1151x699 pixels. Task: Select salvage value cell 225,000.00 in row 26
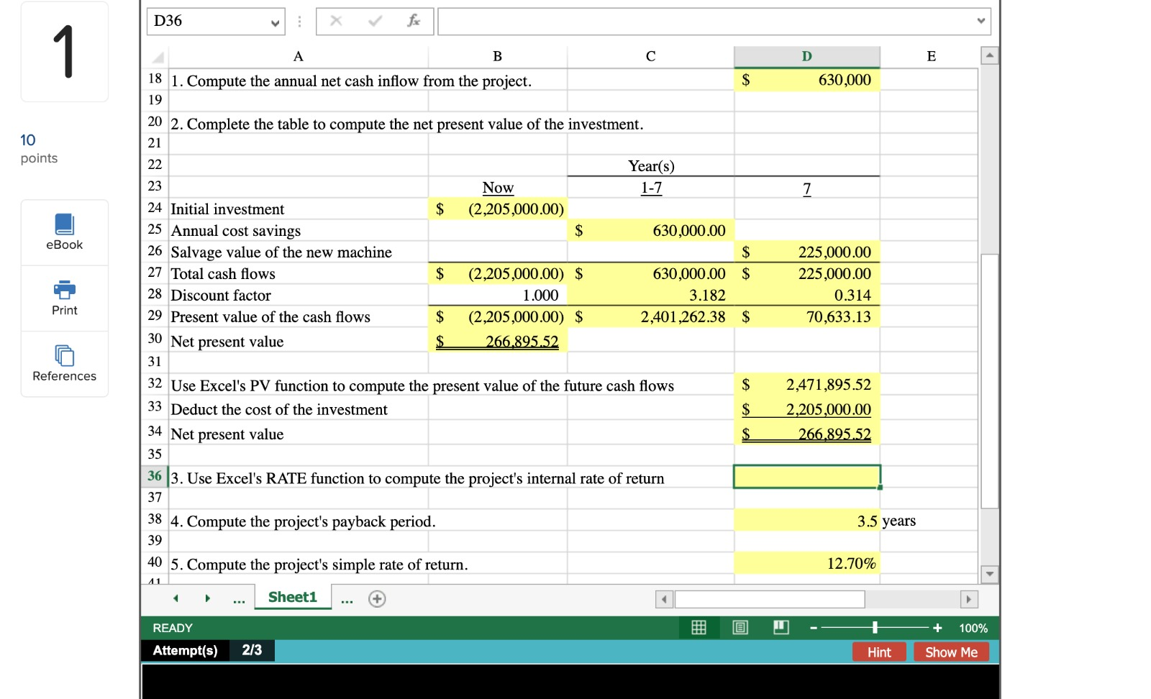coord(806,252)
